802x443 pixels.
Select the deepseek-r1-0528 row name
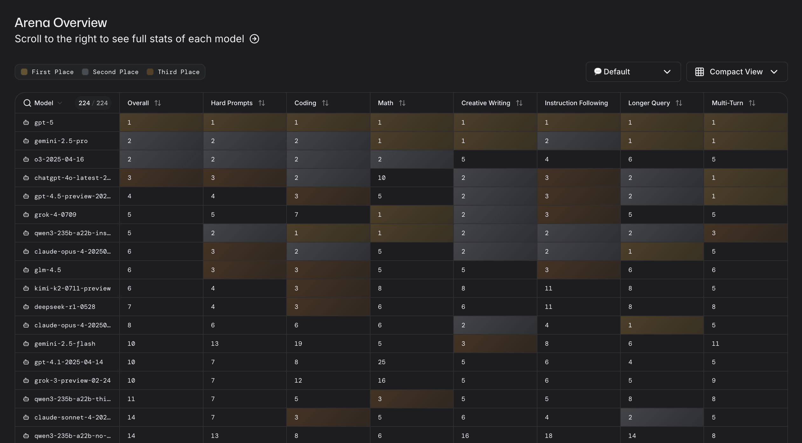(x=65, y=307)
